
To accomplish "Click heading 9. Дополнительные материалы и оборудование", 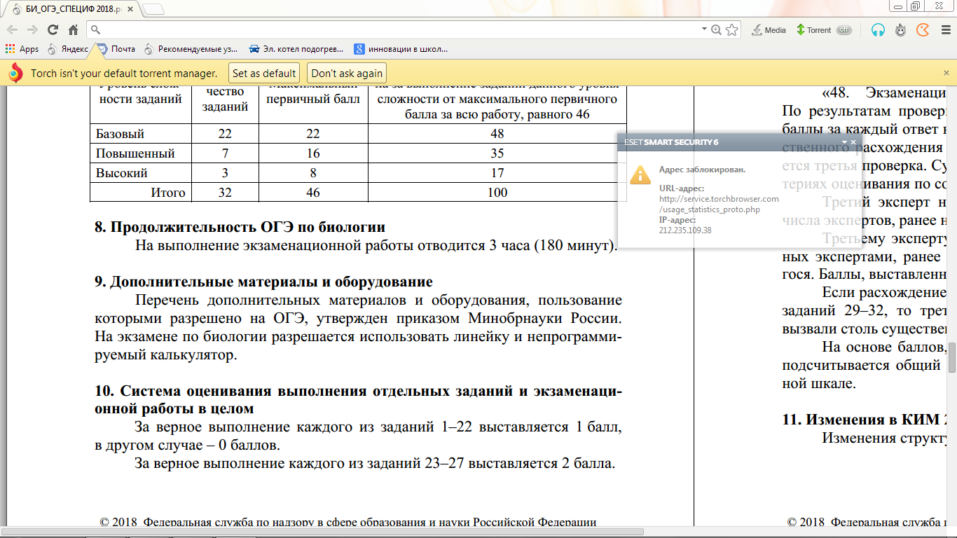I will pyautogui.click(x=263, y=282).
